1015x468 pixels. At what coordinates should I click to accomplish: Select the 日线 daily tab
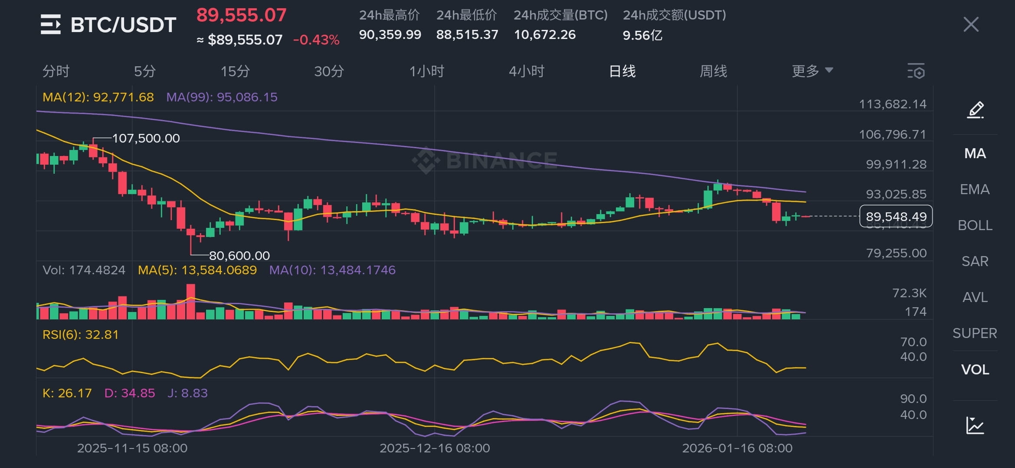(622, 71)
